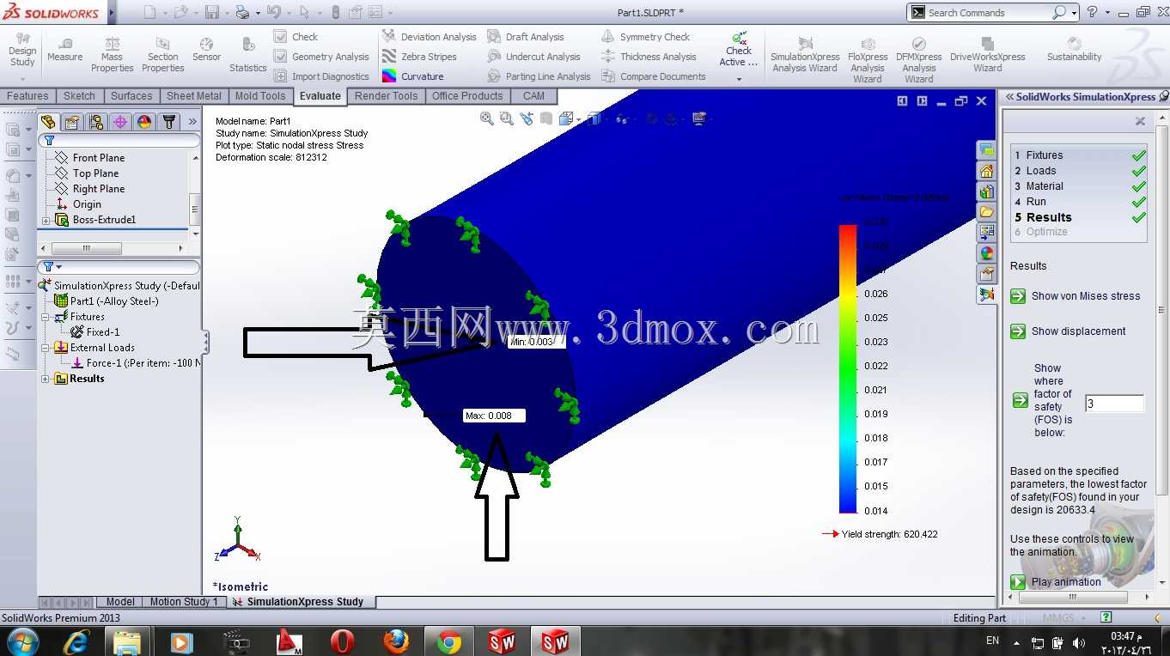Viewport: 1170px width, 656px height.
Task: Click Play animation button
Action: tap(1056, 582)
